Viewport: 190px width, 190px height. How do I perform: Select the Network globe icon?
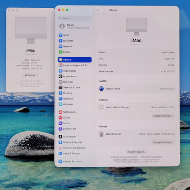point(60,46)
